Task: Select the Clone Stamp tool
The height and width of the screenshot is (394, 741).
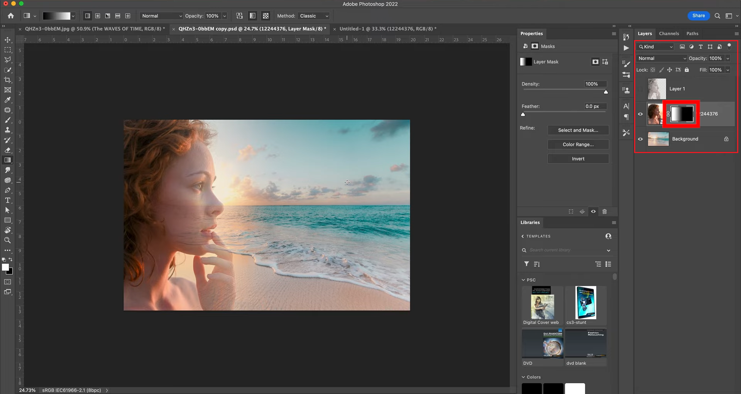Action: [8, 130]
